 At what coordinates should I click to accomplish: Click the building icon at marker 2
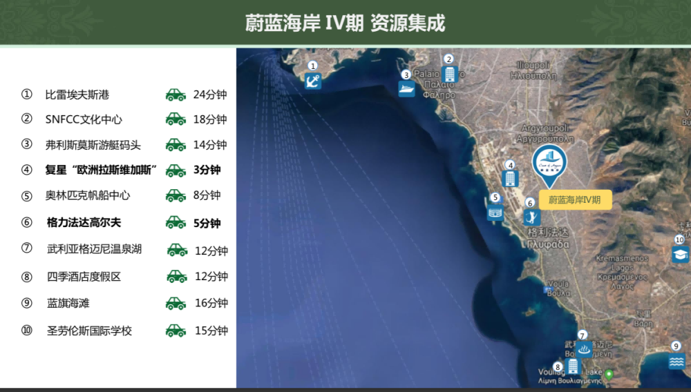coord(450,74)
